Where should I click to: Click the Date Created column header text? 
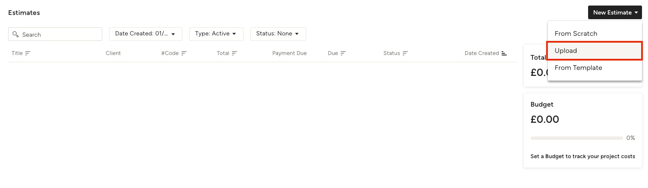[482, 53]
